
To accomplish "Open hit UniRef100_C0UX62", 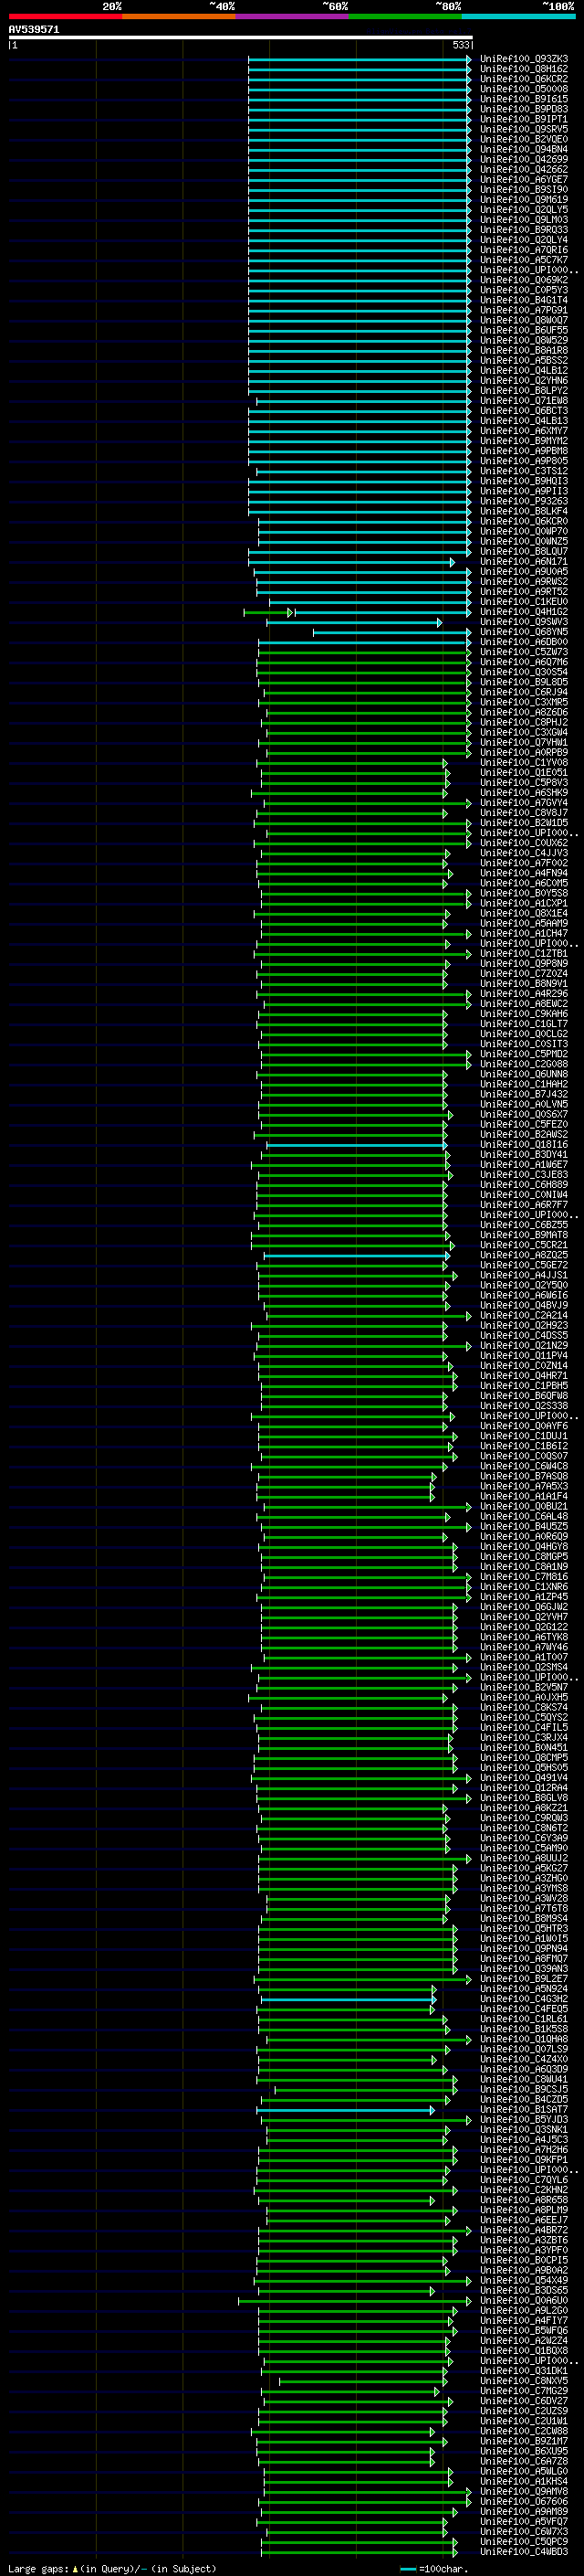I will pyautogui.click(x=524, y=843).
